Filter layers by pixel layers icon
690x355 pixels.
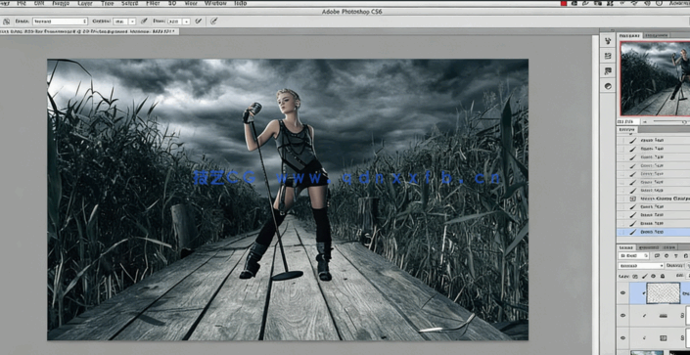pos(657,255)
